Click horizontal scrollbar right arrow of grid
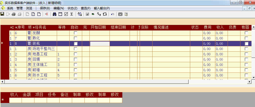255x107 pixels. click(x=249, y=82)
